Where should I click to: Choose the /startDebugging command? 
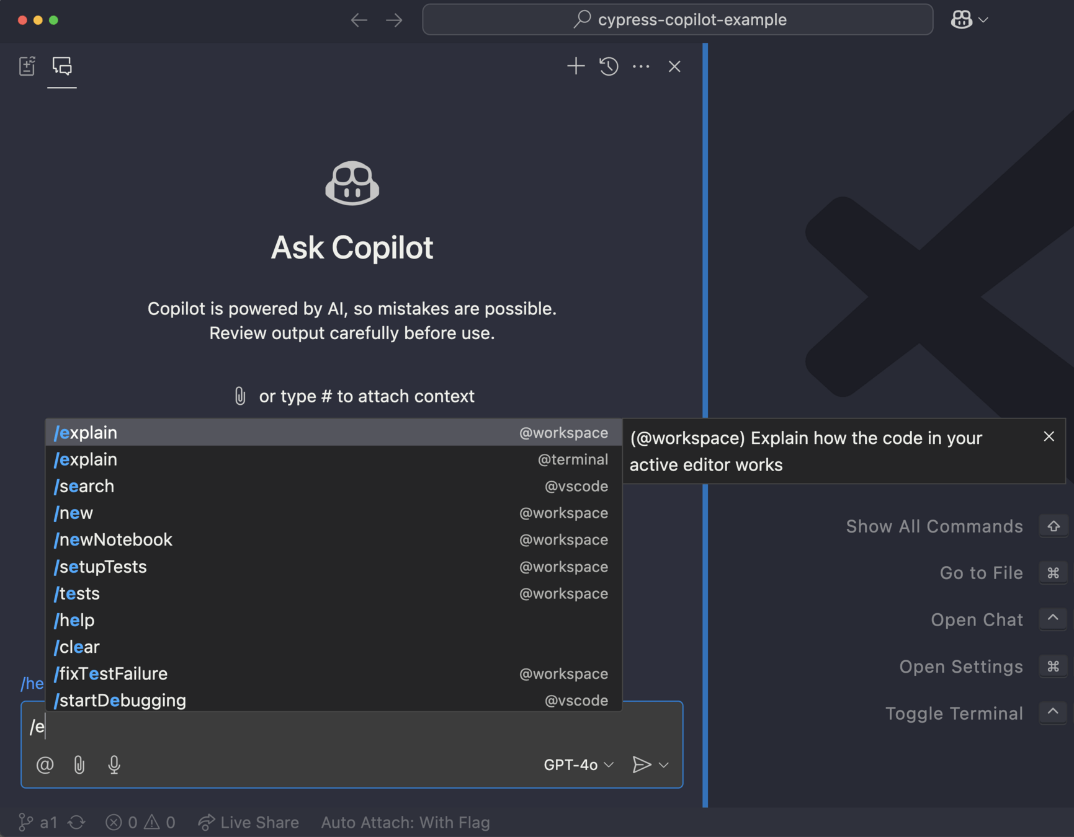click(334, 700)
